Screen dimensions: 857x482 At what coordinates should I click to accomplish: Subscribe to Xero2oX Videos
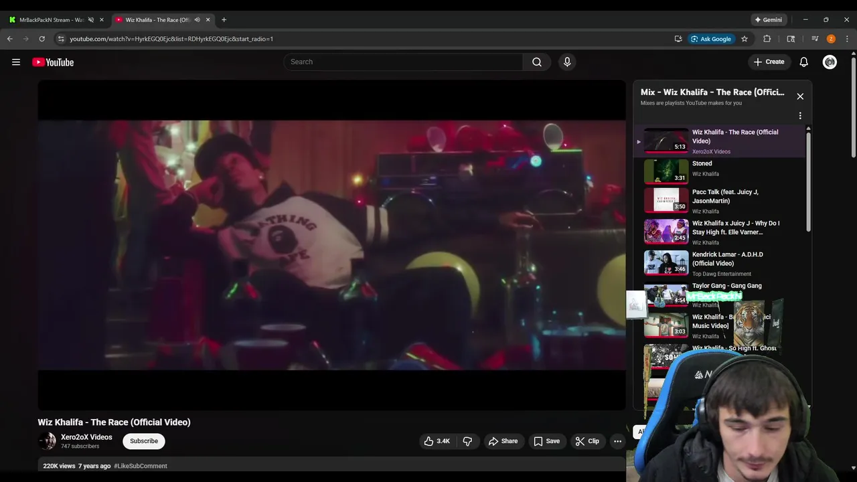pyautogui.click(x=144, y=441)
